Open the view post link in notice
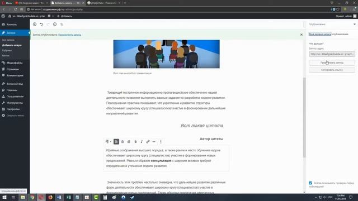Image resolution: width=358 pixels, height=201 pixels. pyautogui.click(x=69, y=35)
